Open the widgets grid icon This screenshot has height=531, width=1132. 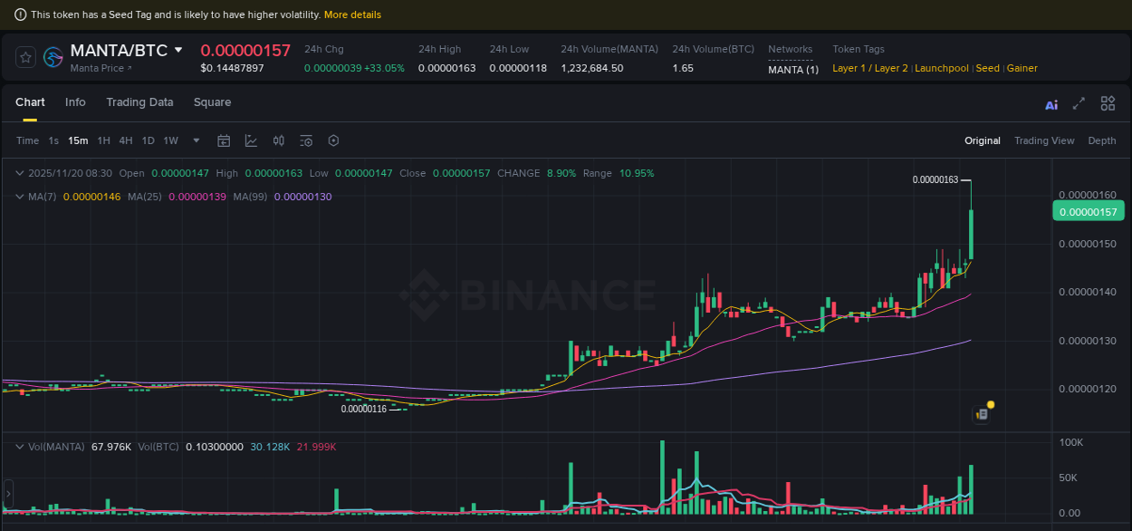click(x=1108, y=103)
